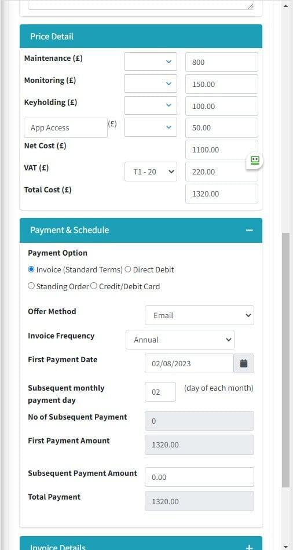The image size is (293, 550).
Task: Expand the Invoice Details section
Action: (x=249, y=547)
